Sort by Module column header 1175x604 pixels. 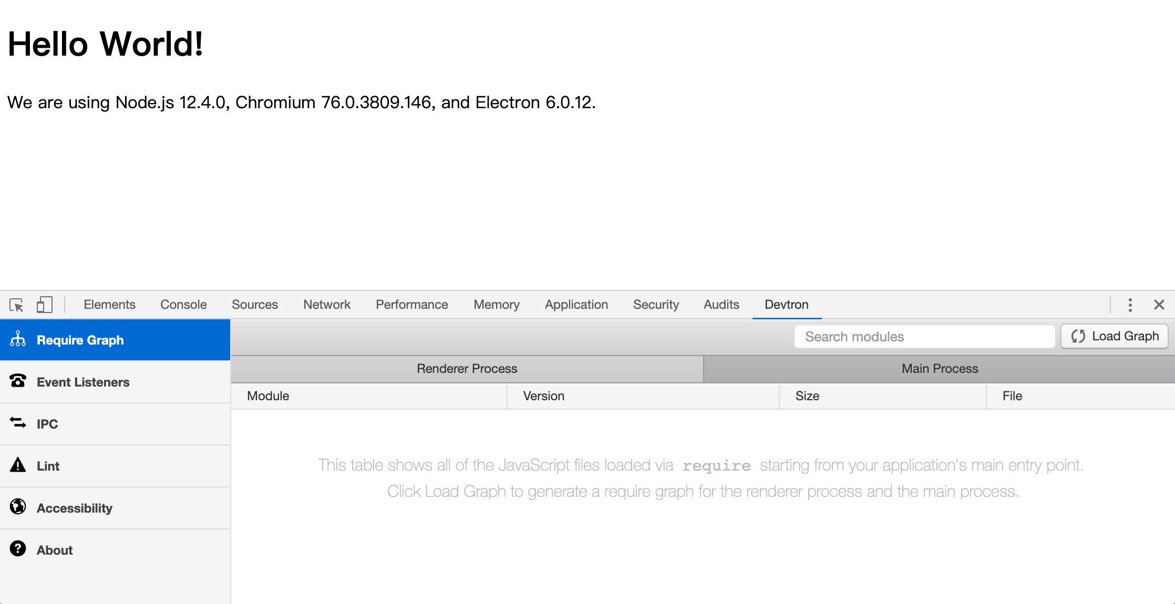pyautogui.click(x=268, y=396)
